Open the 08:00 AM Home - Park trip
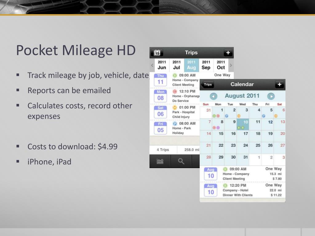 click(175, 128)
